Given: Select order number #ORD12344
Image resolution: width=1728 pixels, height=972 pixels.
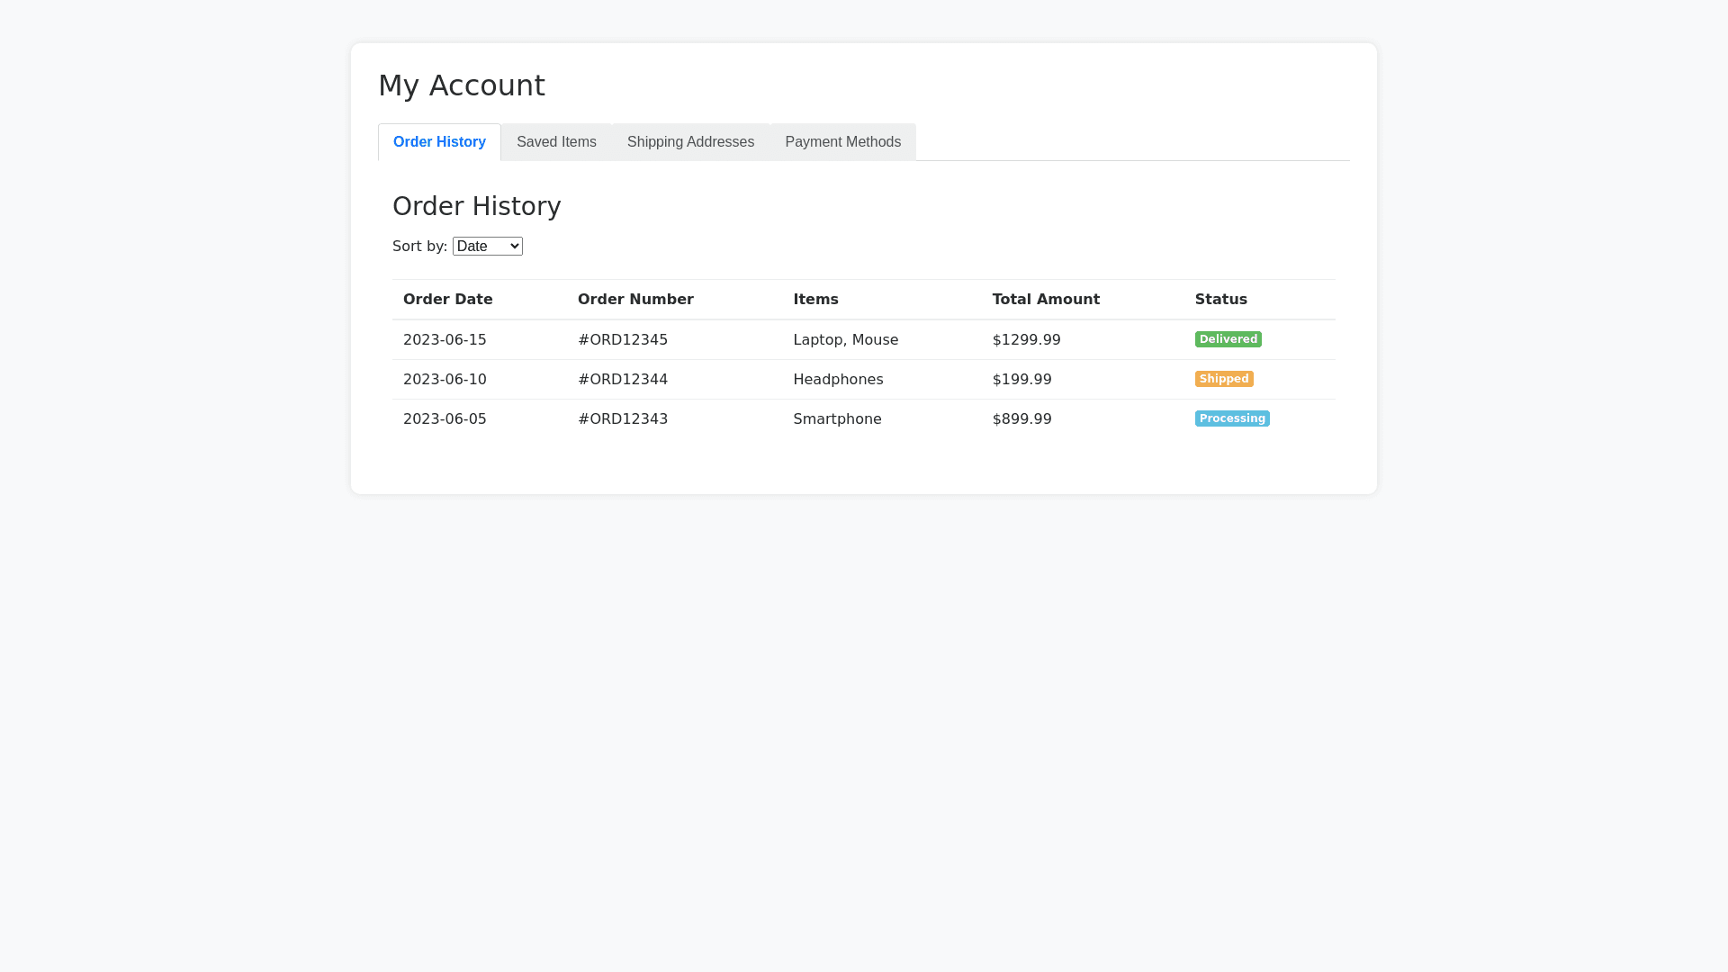Looking at the screenshot, I should pyautogui.click(x=623, y=380).
